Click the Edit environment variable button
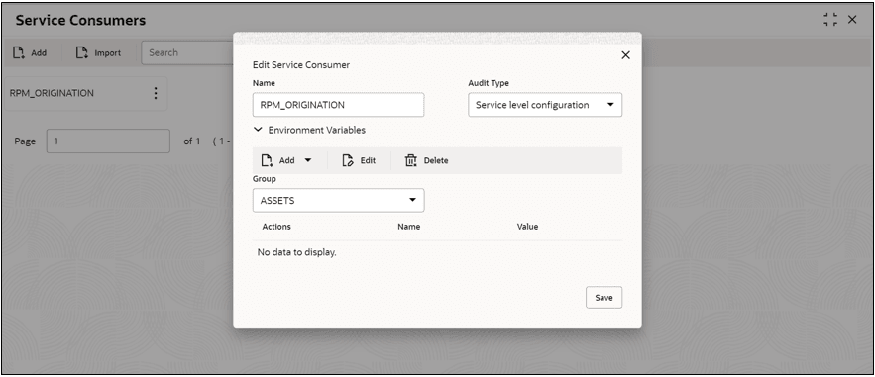Viewport: 875px width, 377px height. pyautogui.click(x=359, y=160)
